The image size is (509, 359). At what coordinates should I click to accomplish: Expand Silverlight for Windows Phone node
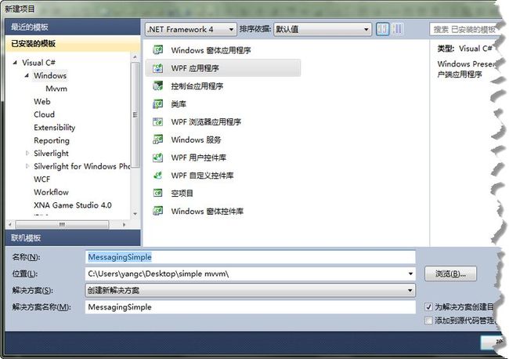coord(27,166)
